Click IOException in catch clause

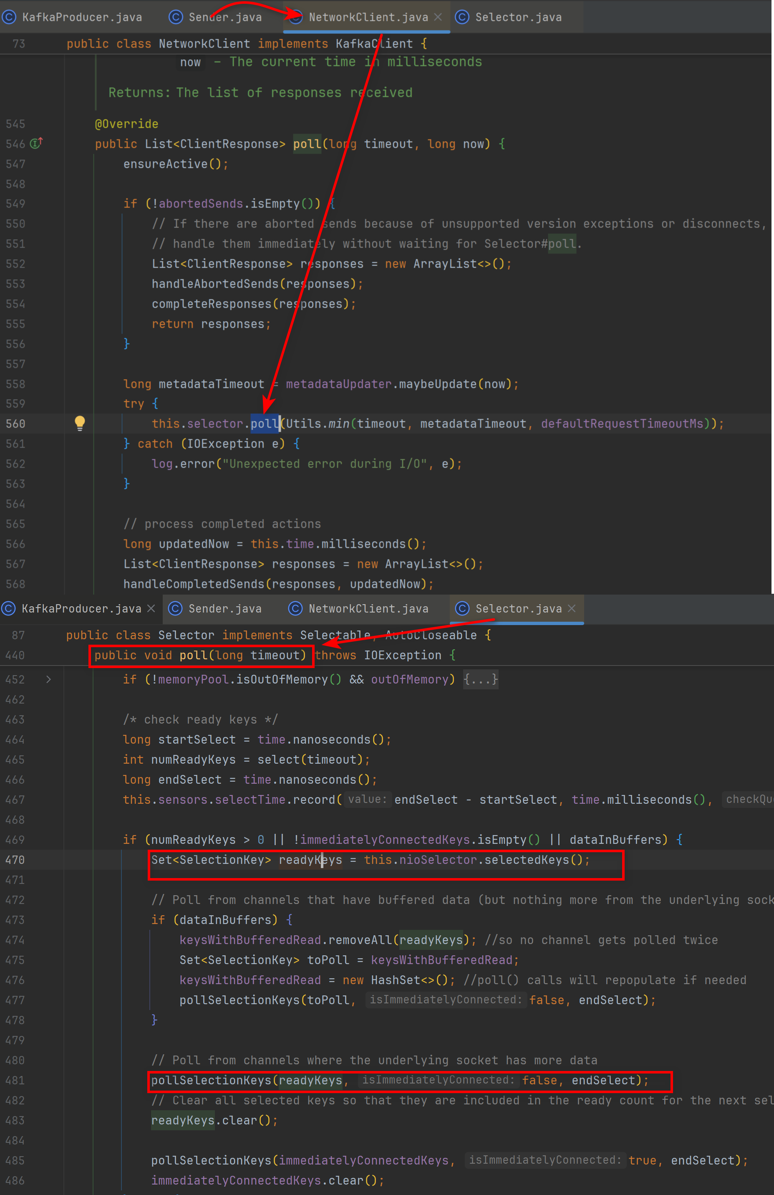coord(225,444)
